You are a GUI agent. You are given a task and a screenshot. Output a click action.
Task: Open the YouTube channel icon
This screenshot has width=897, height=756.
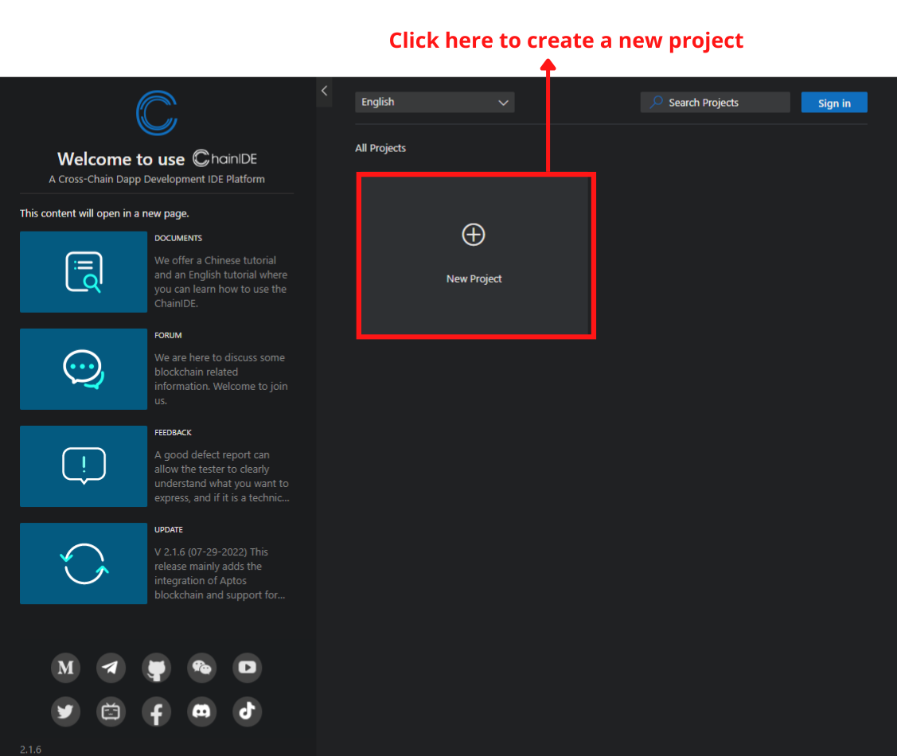(x=247, y=668)
